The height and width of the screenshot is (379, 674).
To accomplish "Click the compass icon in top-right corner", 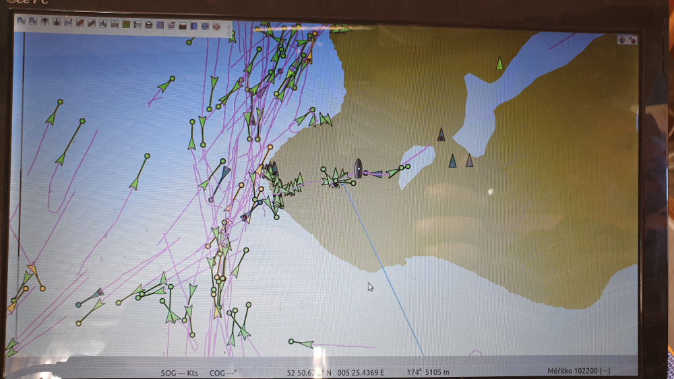I will [621, 40].
